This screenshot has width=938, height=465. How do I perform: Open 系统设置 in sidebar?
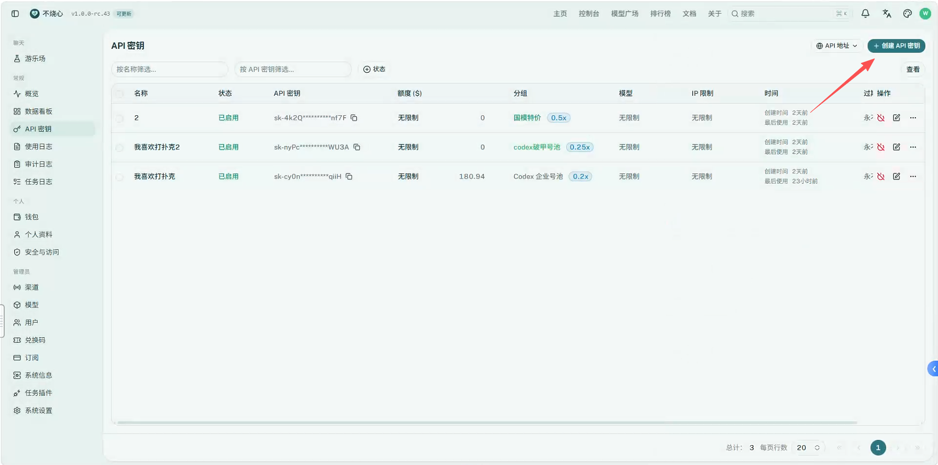[x=53, y=411]
